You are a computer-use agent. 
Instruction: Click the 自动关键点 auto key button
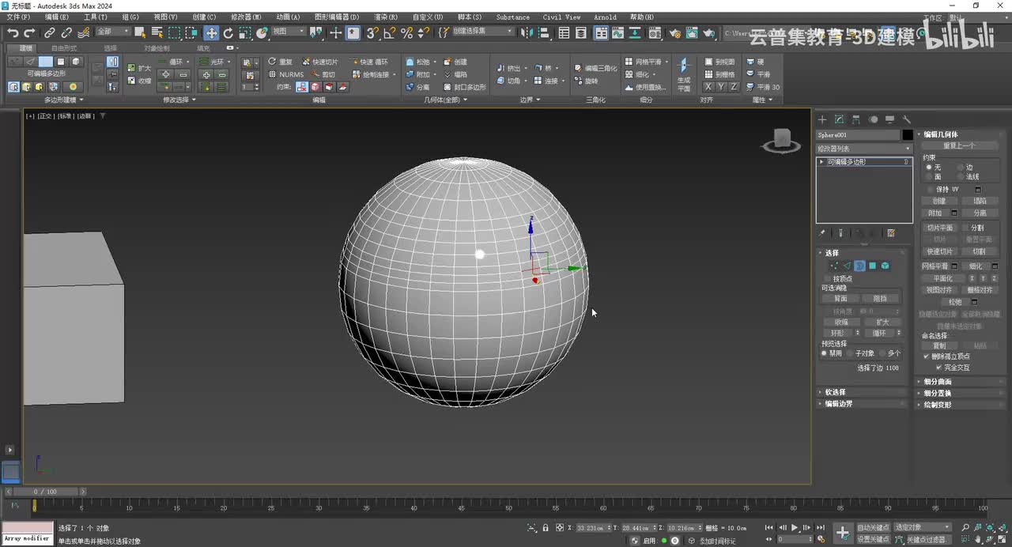pyautogui.click(x=874, y=527)
